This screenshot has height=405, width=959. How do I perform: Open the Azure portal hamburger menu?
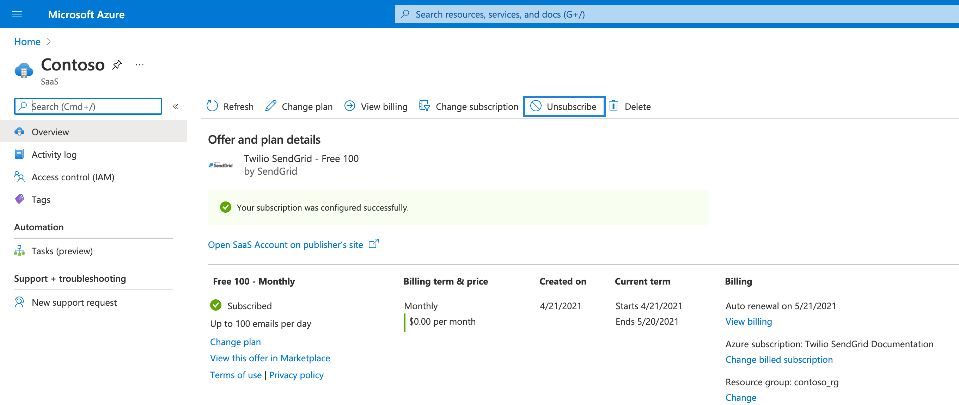(x=17, y=14)
